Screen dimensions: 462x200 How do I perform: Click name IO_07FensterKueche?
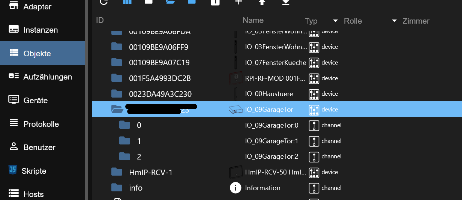point(276,62)
